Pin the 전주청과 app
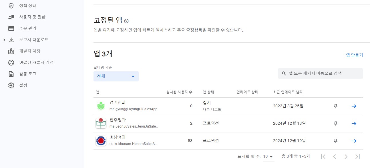 336,124
